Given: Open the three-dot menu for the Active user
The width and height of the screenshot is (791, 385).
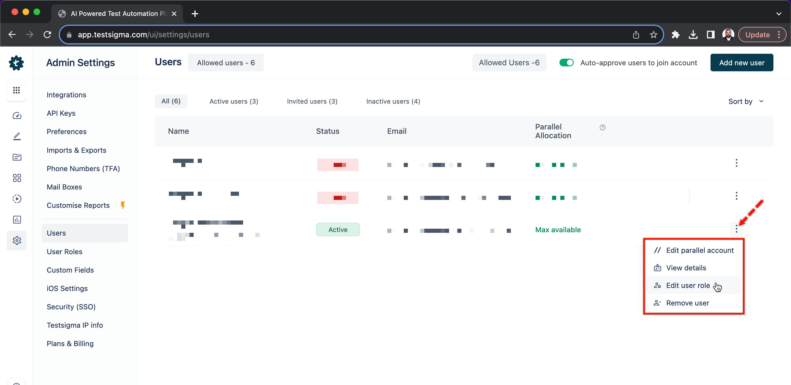Looking at the screenshot, I should (736, 229).
